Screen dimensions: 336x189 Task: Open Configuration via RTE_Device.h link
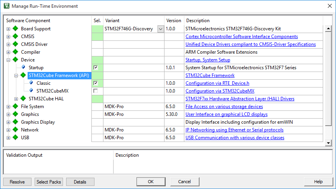point(217,83)
